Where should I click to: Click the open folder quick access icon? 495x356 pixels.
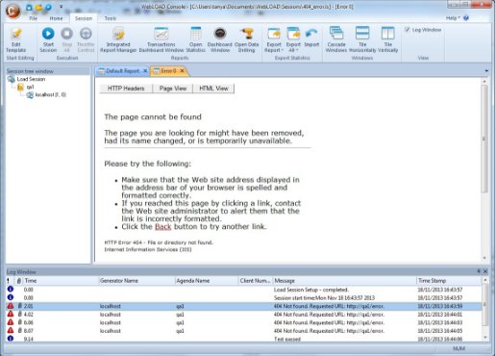[x=38, y=7]
